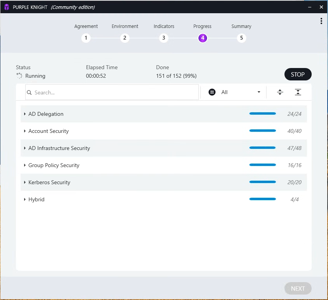The height and width of the screenshot is (300, 328).
Task: Click the Hybrid progress bar
Action: coord(263,199)
